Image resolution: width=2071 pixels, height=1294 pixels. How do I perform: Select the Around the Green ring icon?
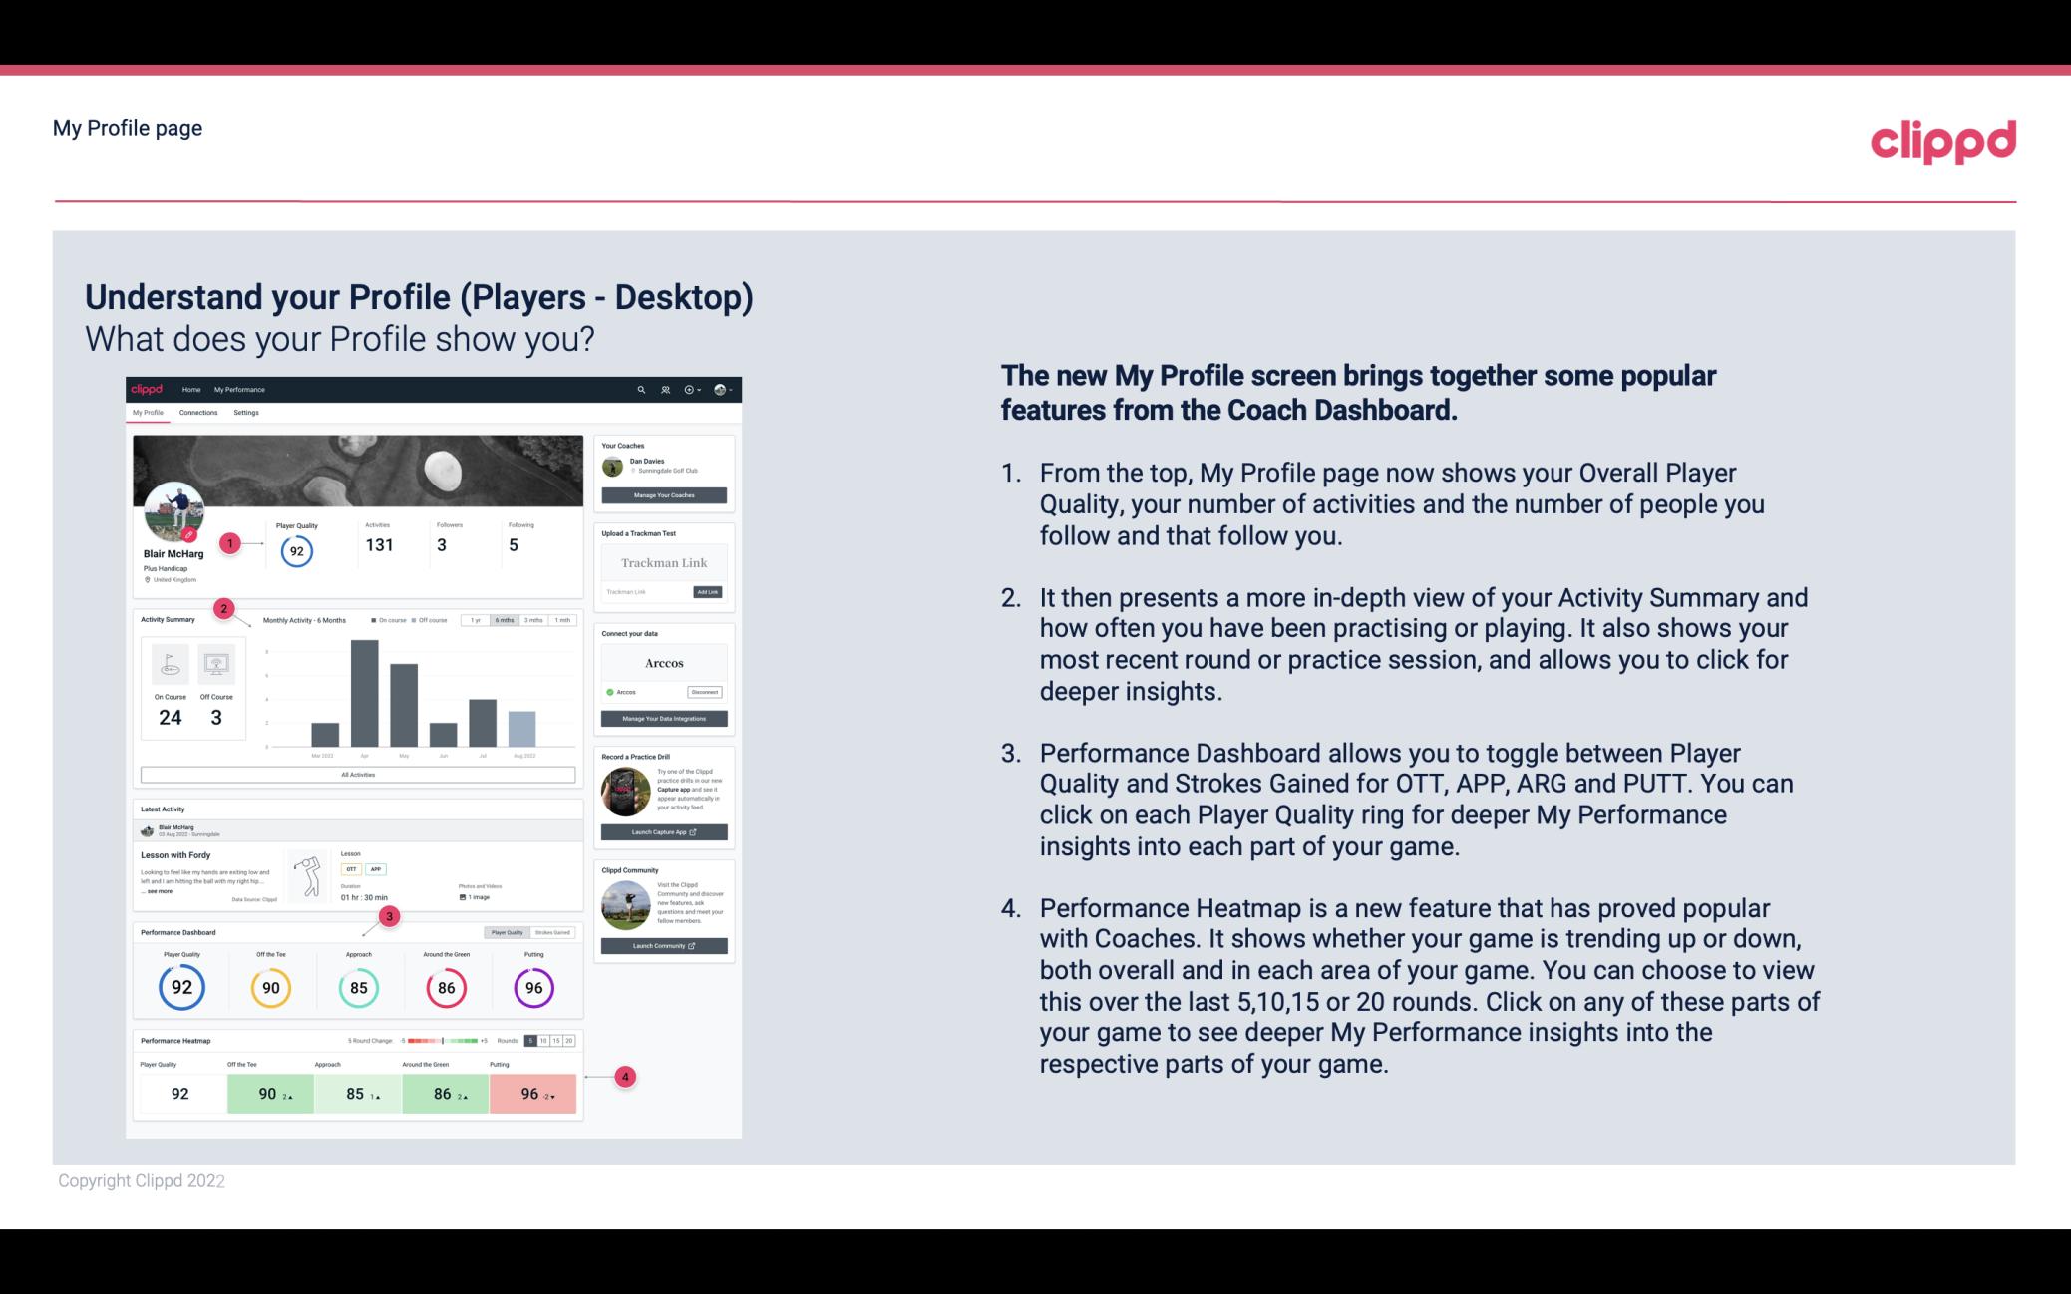tap(445, 987)
